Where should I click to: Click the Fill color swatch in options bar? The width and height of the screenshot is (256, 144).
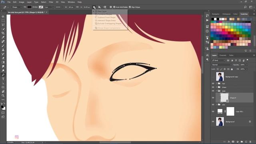[29, 7]
